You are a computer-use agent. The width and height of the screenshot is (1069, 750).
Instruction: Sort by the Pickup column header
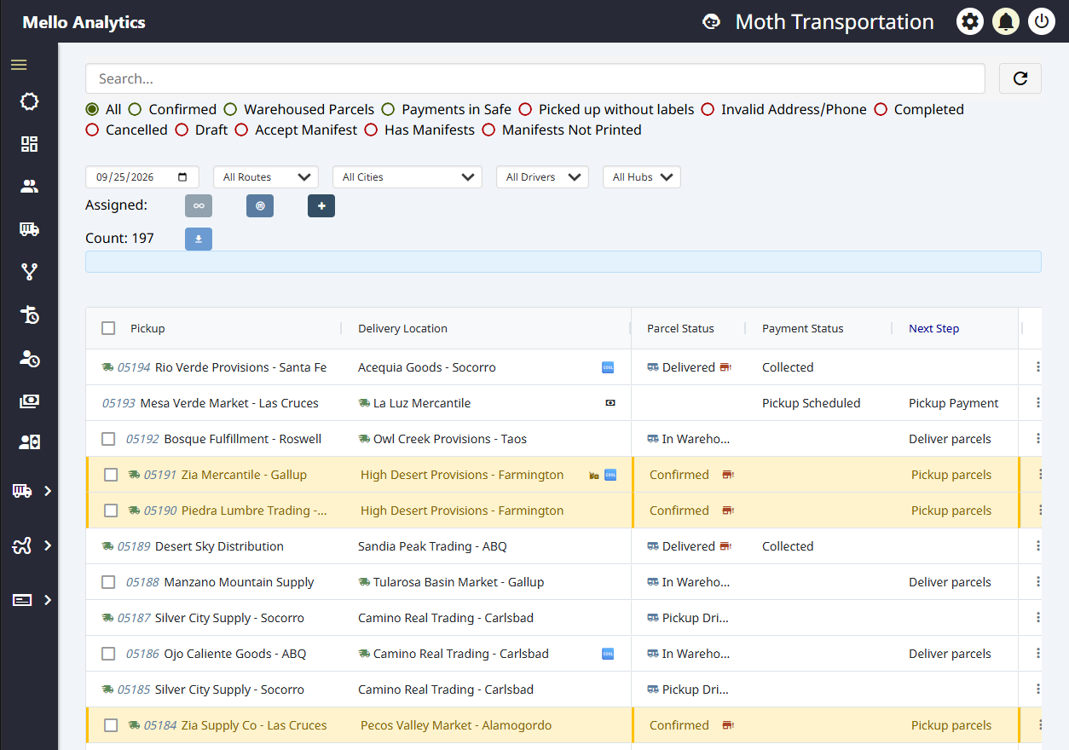(147, 328)
